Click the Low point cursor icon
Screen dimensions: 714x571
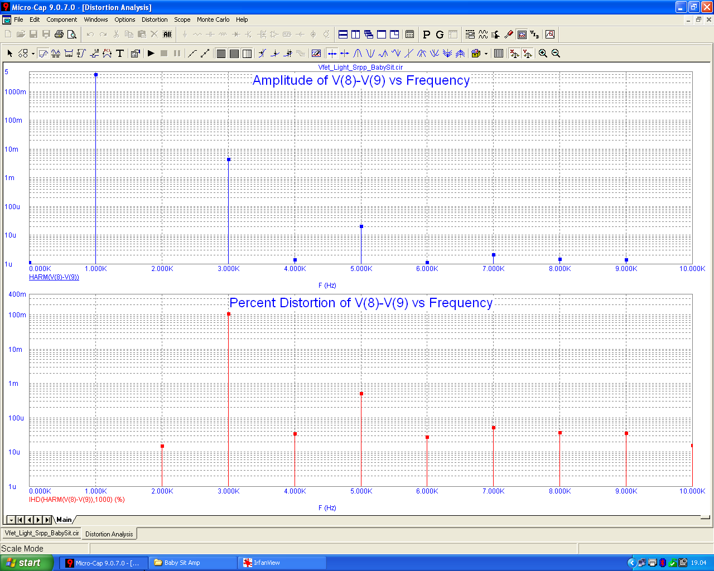coord(396,54)
